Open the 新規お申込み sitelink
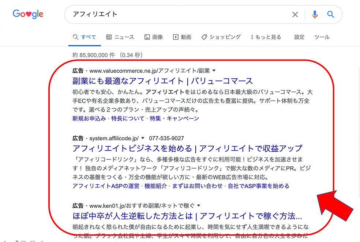This screenshot has width=360, height=242. [x=89, y=118]
